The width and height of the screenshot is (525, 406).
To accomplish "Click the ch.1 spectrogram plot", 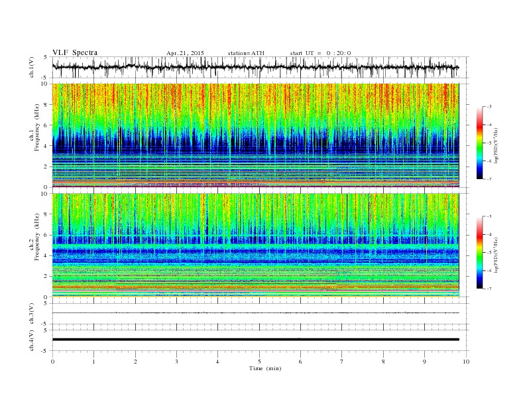I will tap(256, 135).
